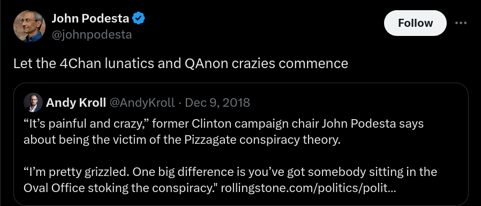Select the main tweet text about 4Chan lunatics
The image size is (481, 206).
tap(181, 63)
